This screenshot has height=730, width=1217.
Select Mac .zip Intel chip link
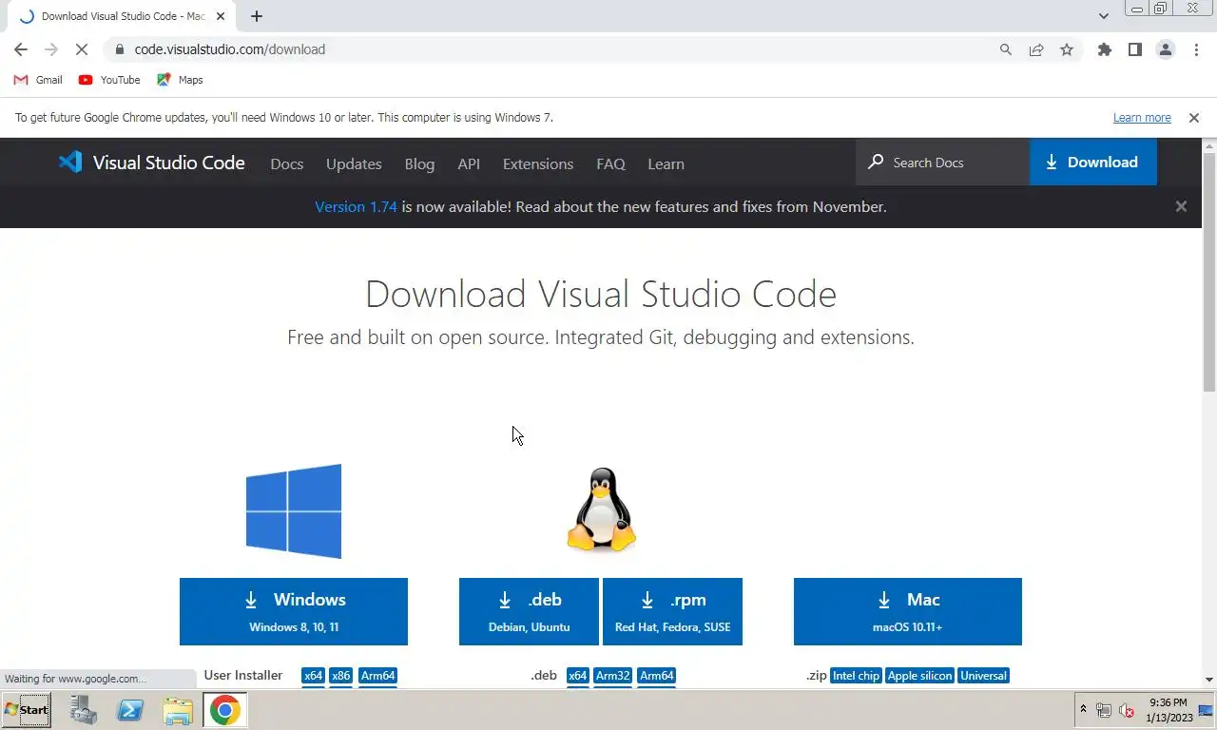(856, 676)
